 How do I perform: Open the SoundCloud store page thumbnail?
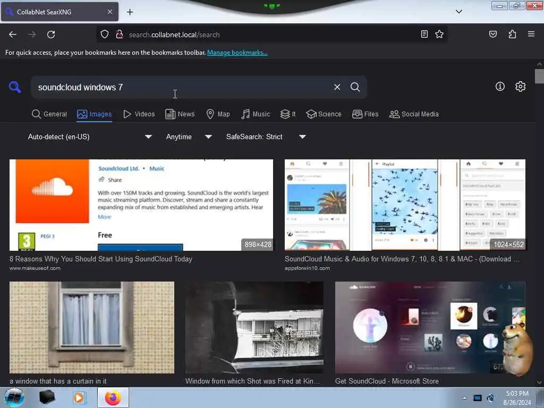(x=141, y=205)
